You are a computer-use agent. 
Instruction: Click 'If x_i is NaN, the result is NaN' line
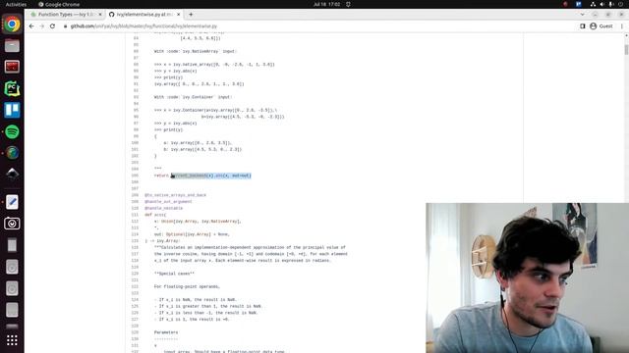[196, 300]
